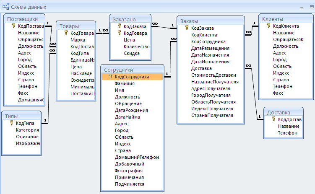Select the Фотография field
Screen dimensions: 315x194
click(x=129, y=171)
